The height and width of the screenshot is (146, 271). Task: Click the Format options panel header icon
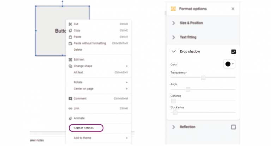tap(173, 9)
